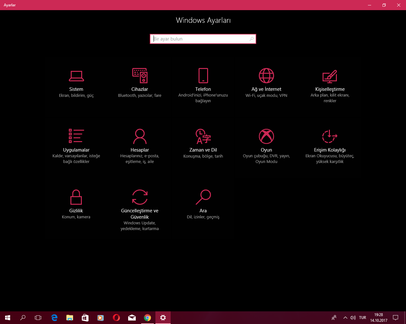Open Gizlilik padlock icon
406x324 pixels.
click(x=76, y=197)
